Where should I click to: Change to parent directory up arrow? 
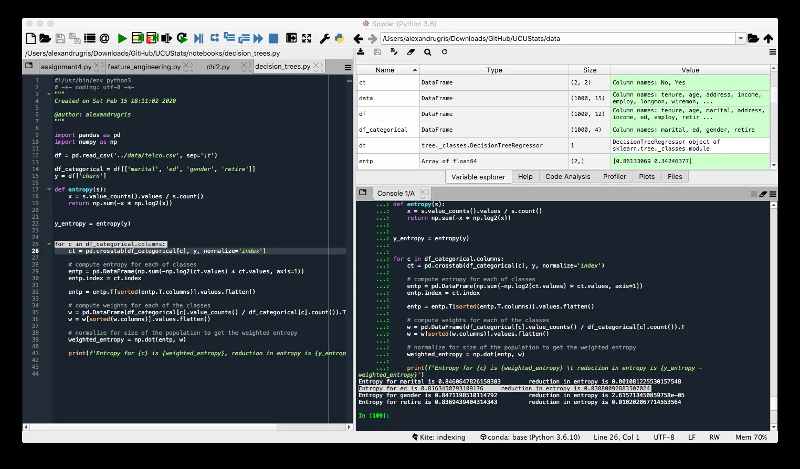769,38
